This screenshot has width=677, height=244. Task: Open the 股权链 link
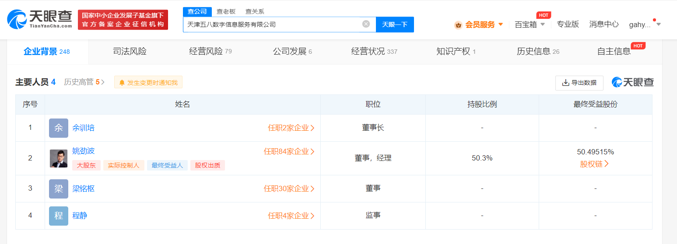point(595,164)
